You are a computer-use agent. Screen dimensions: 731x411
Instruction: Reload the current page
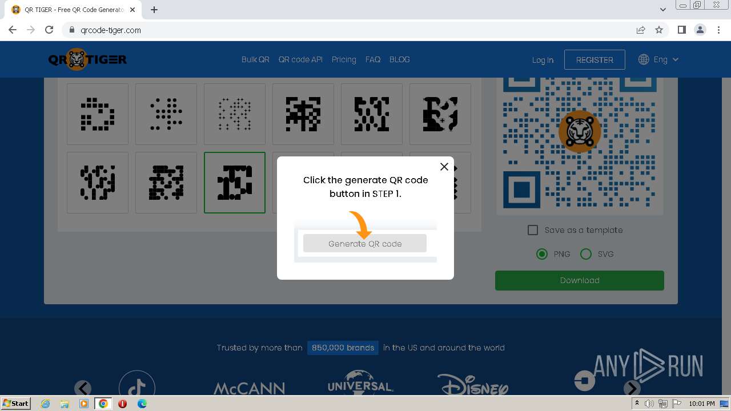tap(49, 30)
